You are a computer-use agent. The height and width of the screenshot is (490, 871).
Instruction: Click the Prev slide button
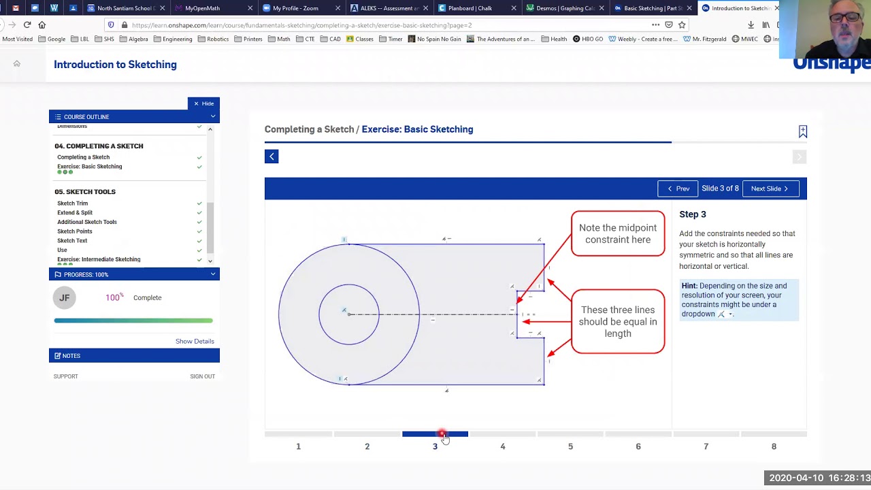pos(678,189)
